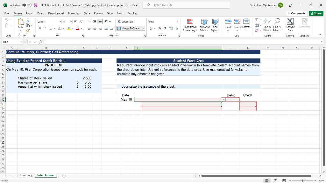
Task: Open the Enter Answer sheet tab
Action: coord(45,175)
